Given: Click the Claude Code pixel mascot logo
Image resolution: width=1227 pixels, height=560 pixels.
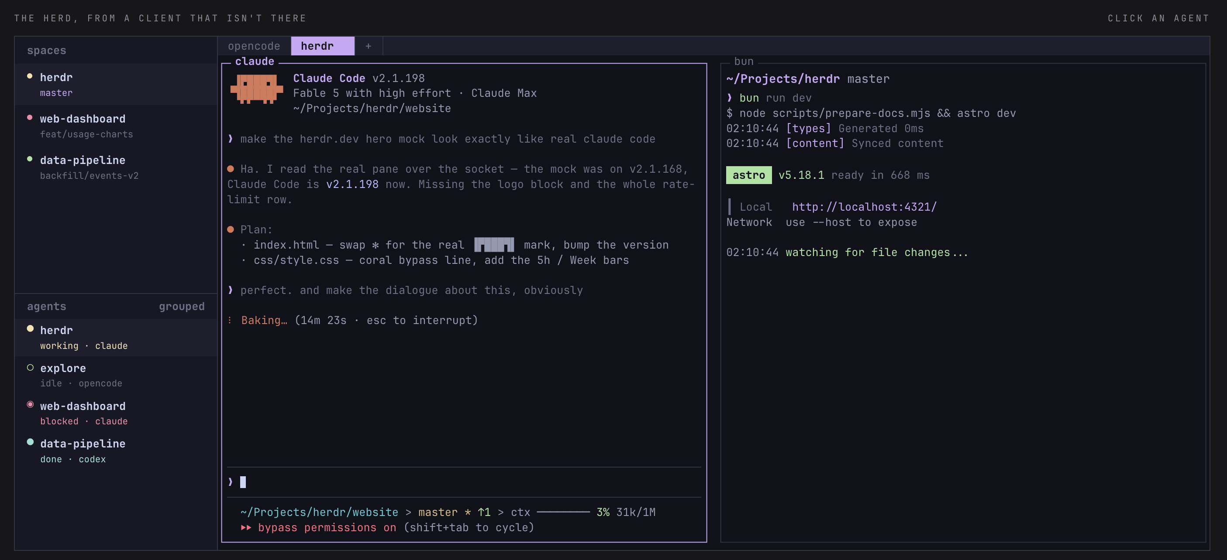Looking at the screenshot, I should tap(257, 89).
